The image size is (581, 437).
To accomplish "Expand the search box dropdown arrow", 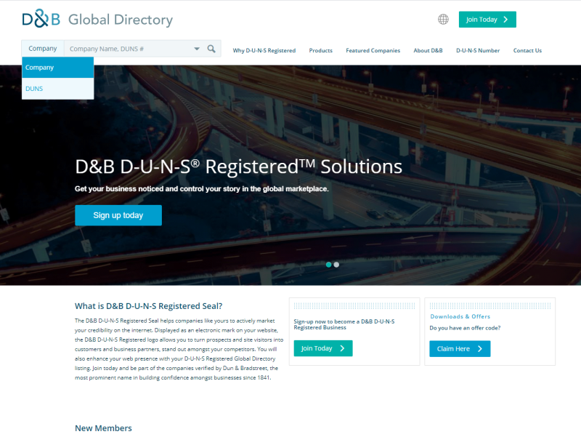I will point(197,49).
